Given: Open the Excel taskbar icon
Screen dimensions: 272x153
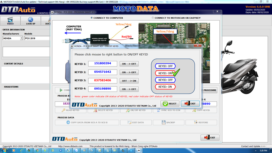Looking at the screenshot, I should click(53, 150).
